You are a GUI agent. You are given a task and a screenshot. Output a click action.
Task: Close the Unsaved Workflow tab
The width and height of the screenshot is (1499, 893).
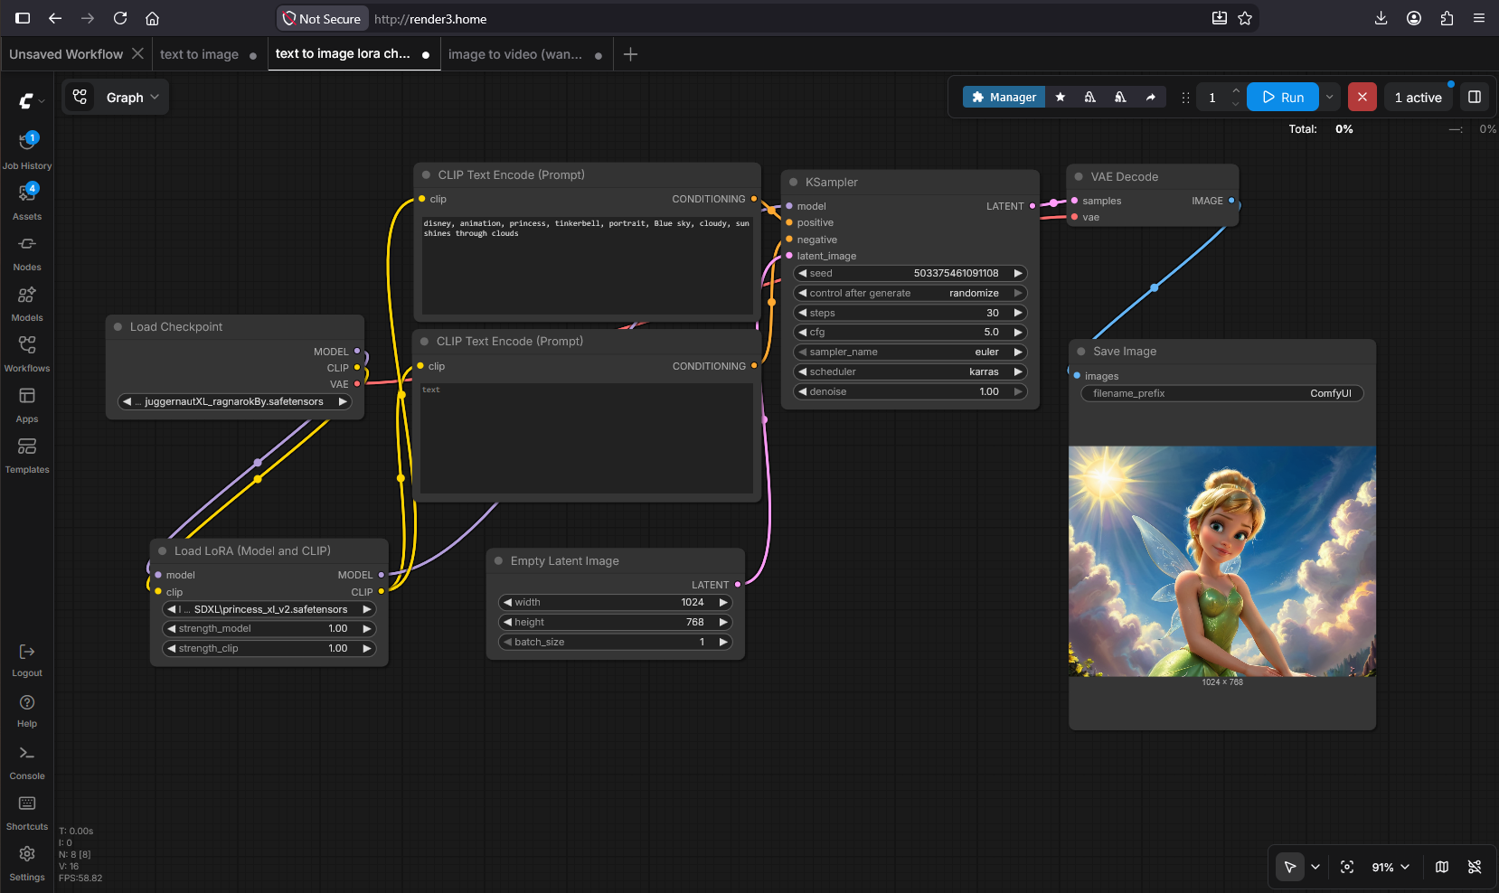click(137, 53)
